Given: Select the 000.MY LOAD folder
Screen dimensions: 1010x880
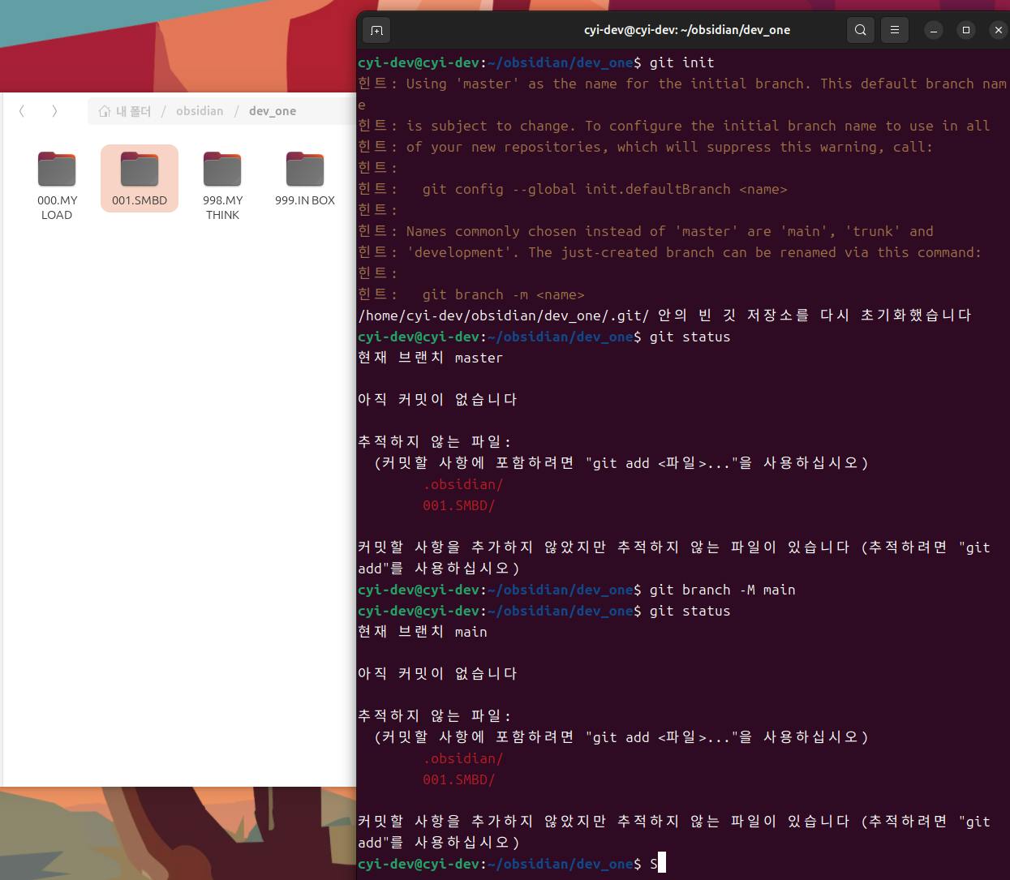Looking at the screenshot, I should (57, 185).
